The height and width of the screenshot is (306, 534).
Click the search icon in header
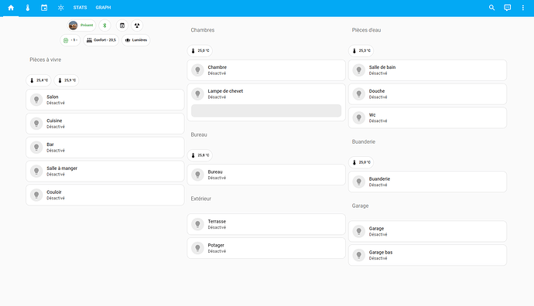pyautogui.click(x=491, y=8)
